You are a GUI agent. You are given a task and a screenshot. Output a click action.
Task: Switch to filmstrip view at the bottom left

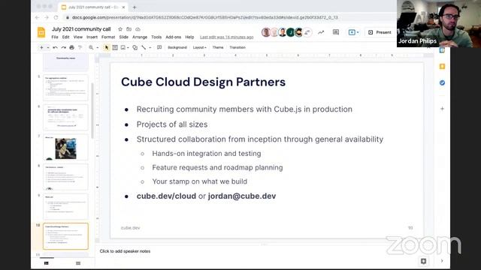pos(47,263)
